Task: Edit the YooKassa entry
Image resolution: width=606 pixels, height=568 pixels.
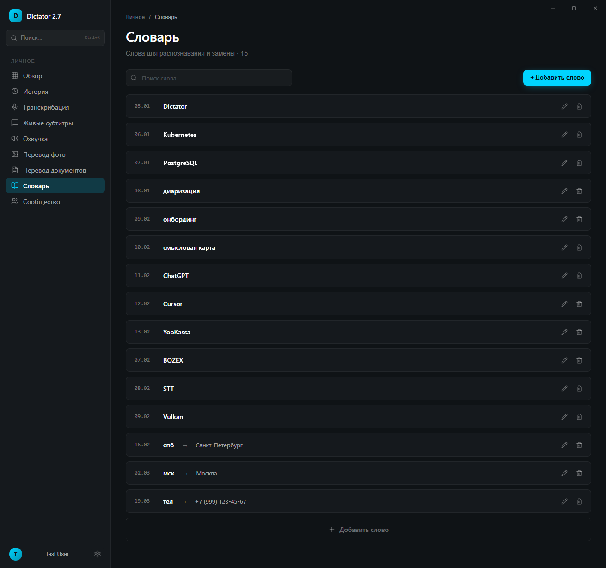Action: point(564,332)
